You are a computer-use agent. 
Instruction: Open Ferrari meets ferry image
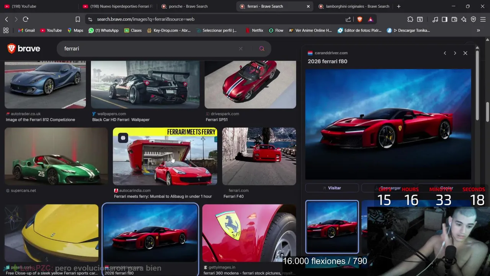(x=165, y=156)
